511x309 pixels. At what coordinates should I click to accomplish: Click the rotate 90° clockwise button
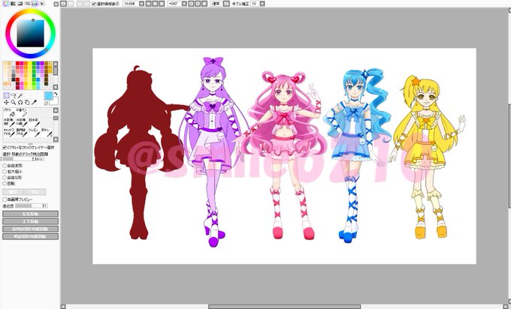[30, 236]
